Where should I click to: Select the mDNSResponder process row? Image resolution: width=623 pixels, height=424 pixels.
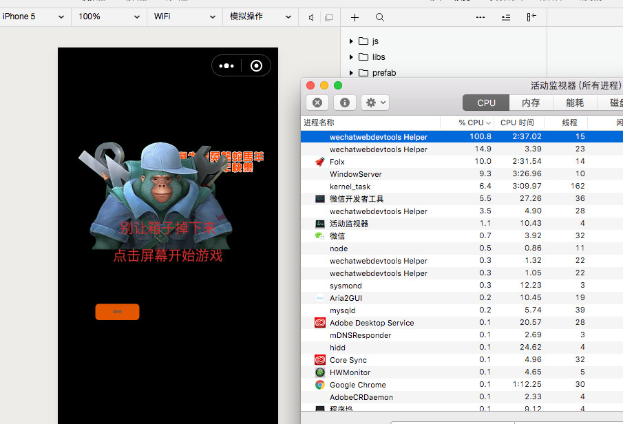[x=462, y=335]
